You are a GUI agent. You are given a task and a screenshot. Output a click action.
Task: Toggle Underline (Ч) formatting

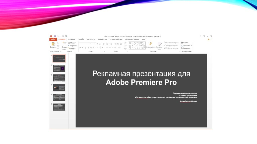click(x=85, y=47)
